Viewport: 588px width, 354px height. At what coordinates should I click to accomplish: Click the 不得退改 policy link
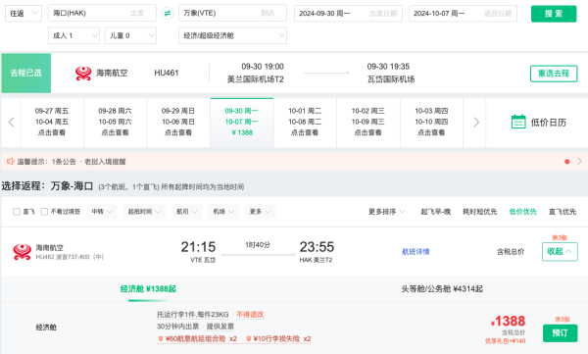point(250,315)
